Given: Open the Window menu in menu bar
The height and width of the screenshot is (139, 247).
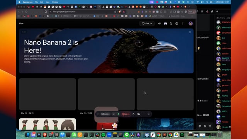Looking at the screenshot, I should click(x=55, y=2).
